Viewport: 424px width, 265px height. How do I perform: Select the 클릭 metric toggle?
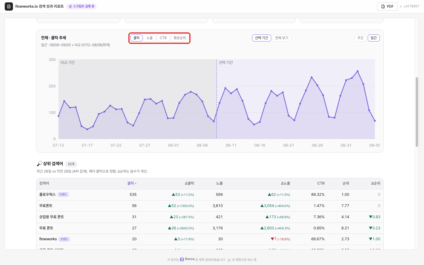[136, 38]
